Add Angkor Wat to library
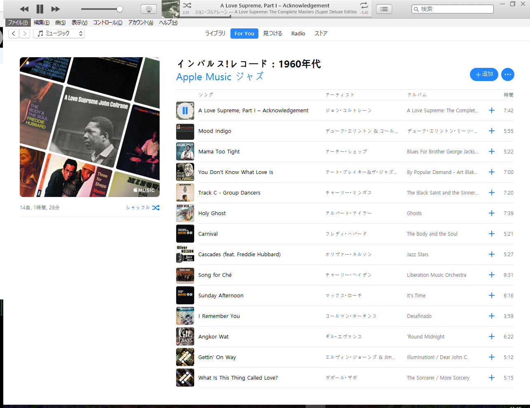530x408 pixels. pyautogui.click(x=491, y=336)
